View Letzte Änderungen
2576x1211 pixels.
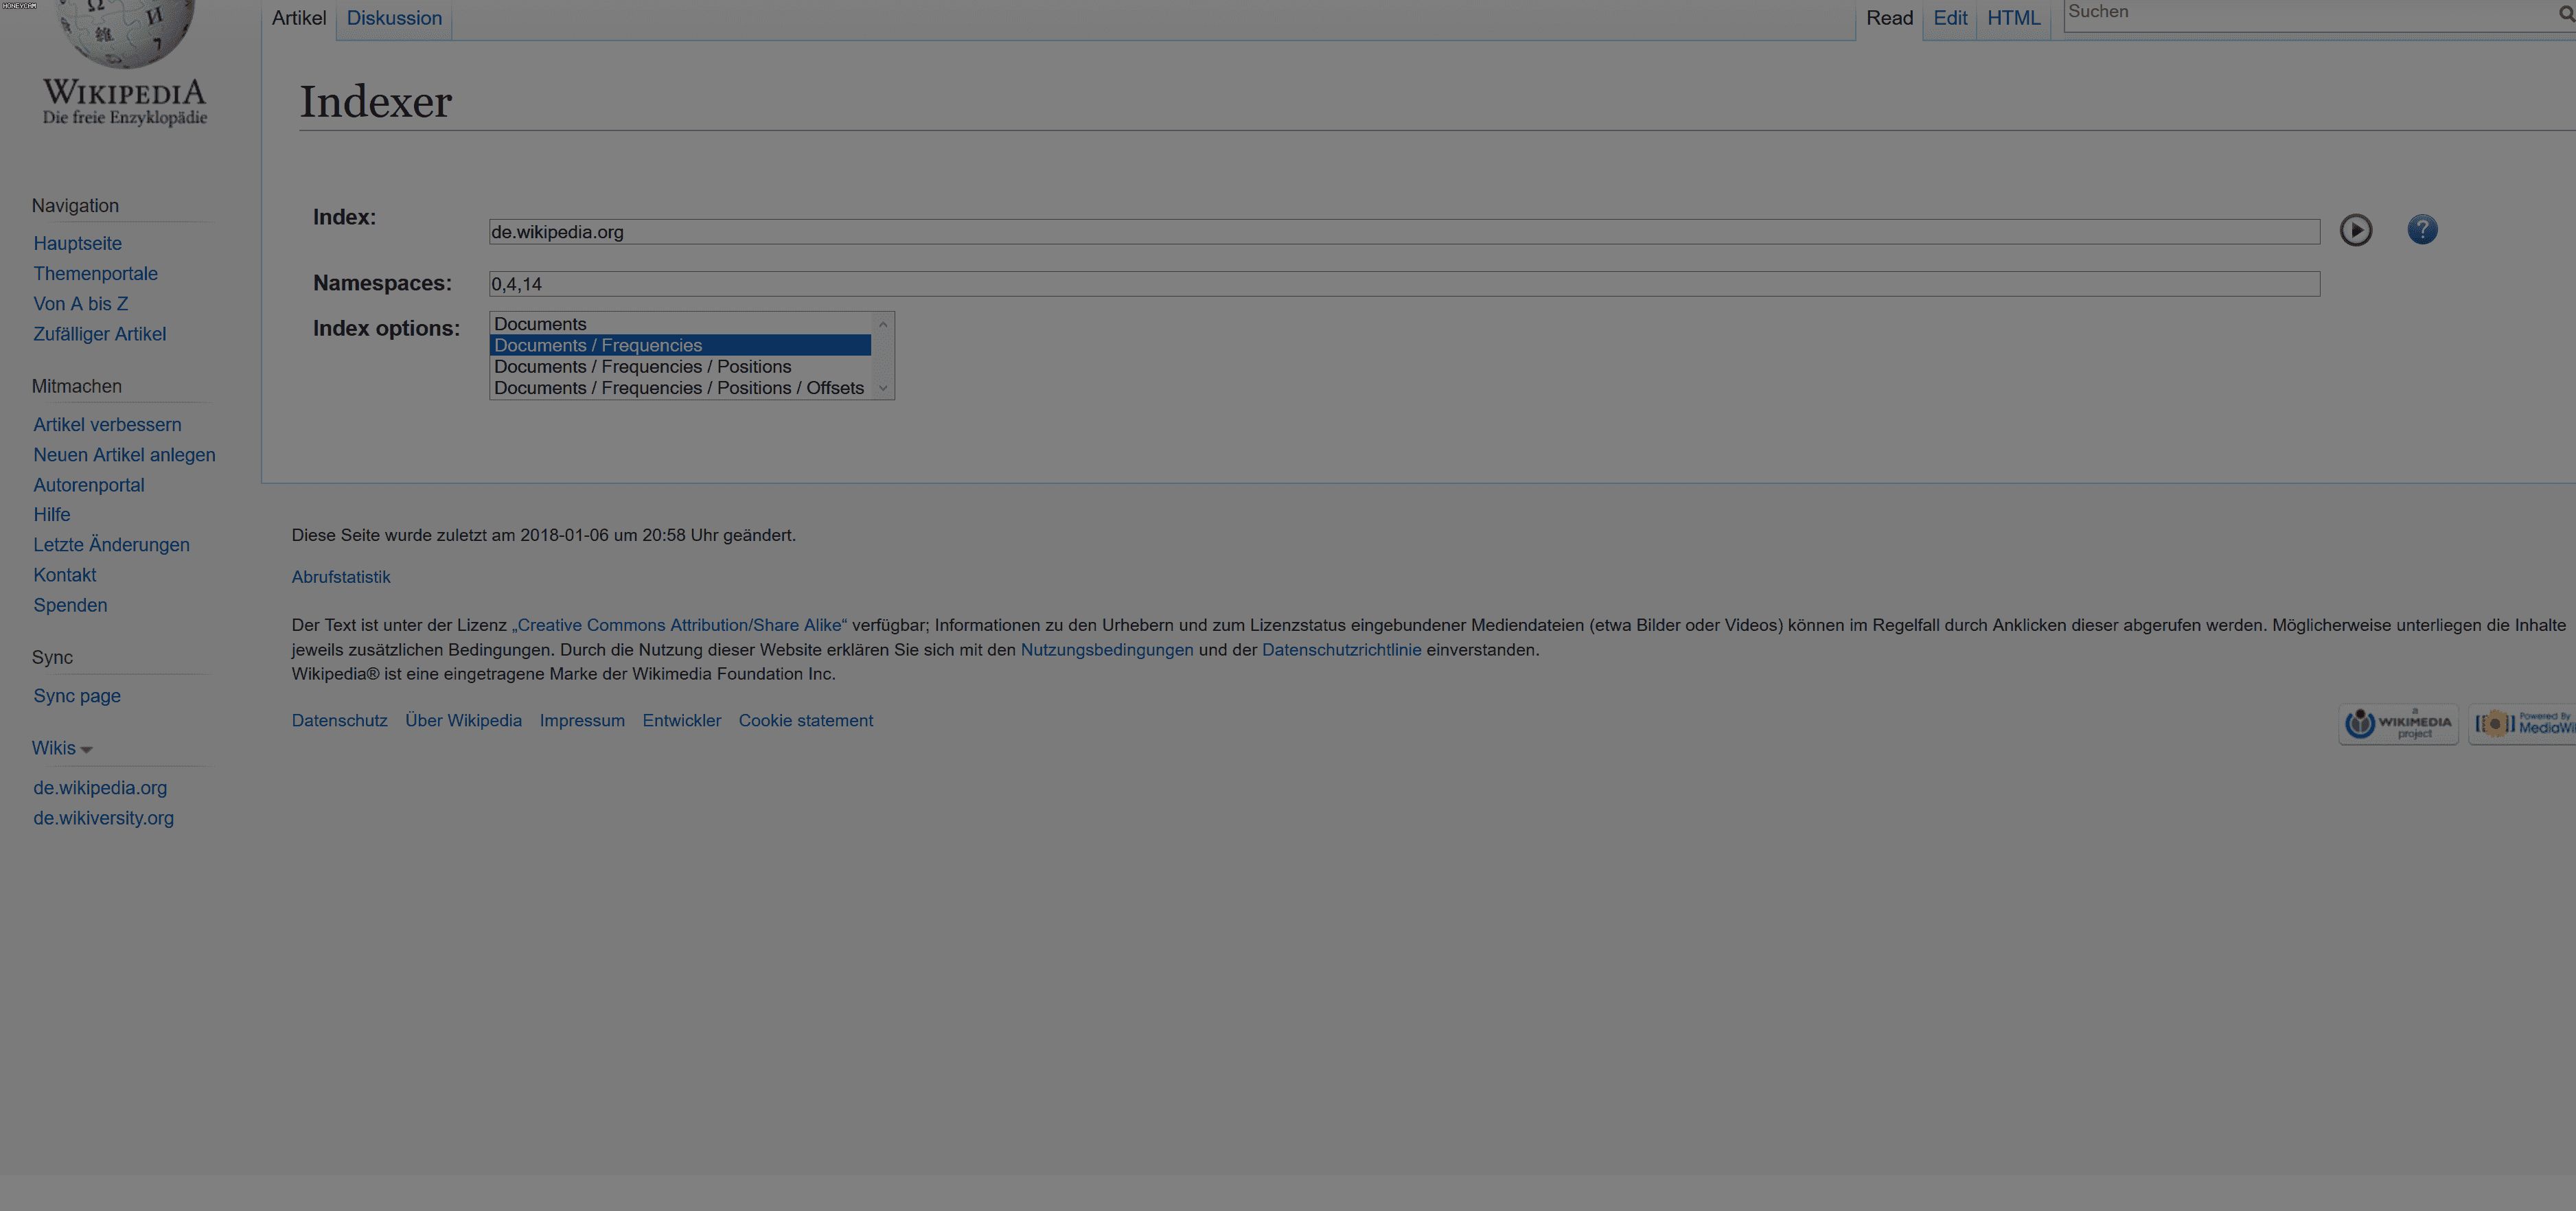tap(111, 545)
